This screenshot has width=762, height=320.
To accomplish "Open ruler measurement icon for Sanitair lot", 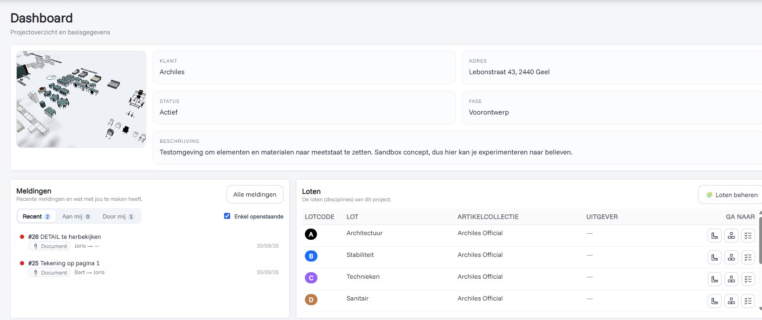I will coord(715,301).
